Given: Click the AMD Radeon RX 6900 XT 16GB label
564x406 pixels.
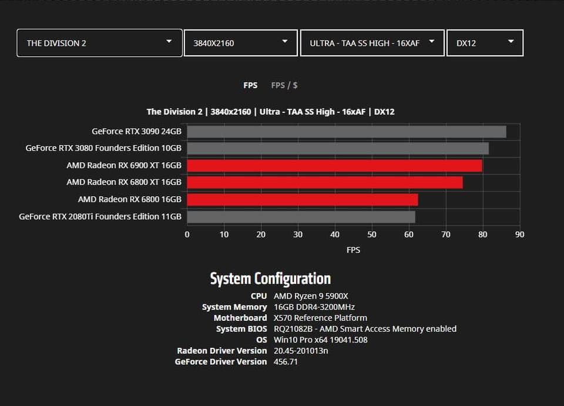Looking at the screenshot, I should [124, 165].
